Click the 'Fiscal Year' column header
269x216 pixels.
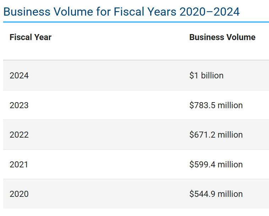[x=31, y=37]
